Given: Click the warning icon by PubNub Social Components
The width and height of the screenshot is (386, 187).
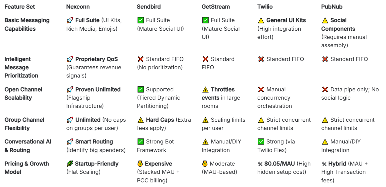Looking at the screenshot, I should 324,20.
